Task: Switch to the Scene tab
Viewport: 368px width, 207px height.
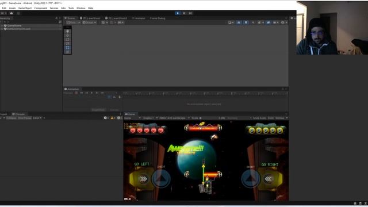Action: pos(70,18)
